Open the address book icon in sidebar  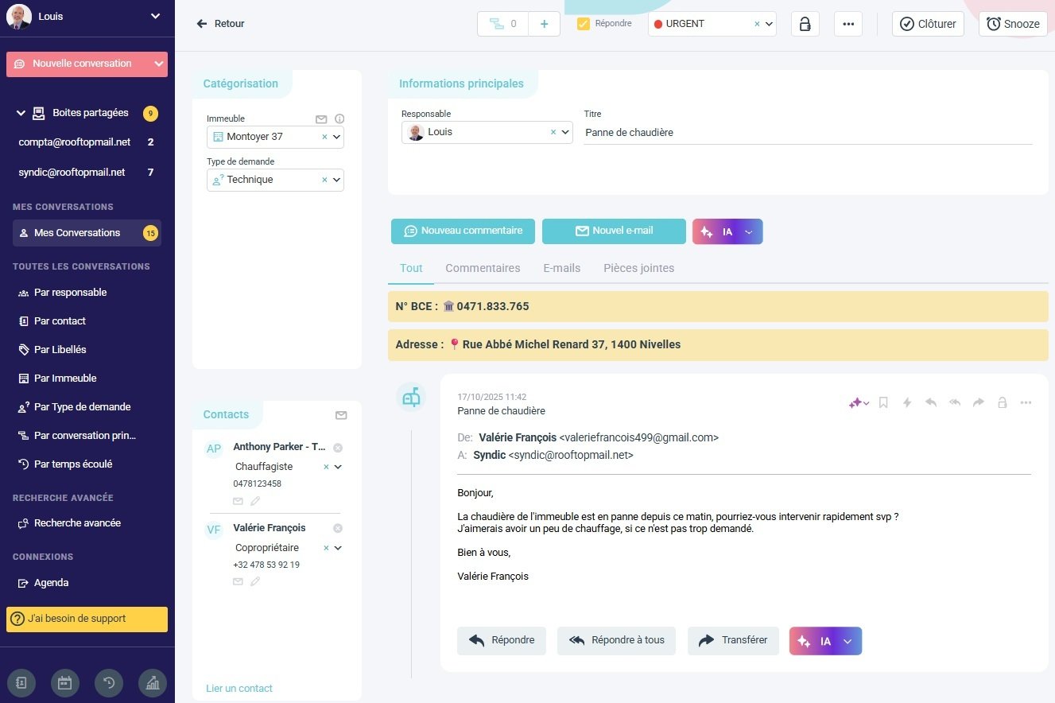point(21,683)
